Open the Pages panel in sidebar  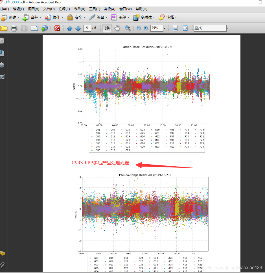click(2, 41)
